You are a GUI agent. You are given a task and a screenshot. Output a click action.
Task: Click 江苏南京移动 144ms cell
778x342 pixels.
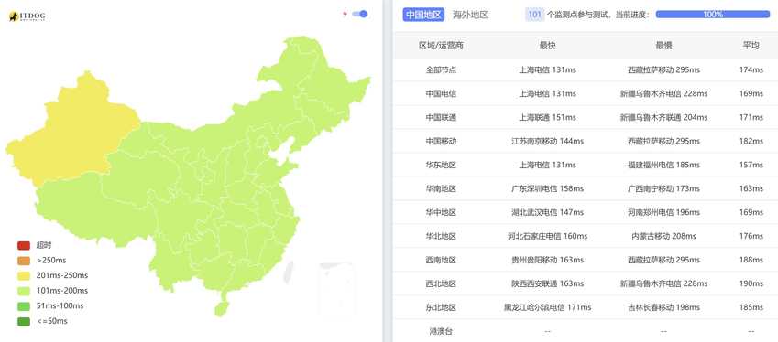point(548,141)
